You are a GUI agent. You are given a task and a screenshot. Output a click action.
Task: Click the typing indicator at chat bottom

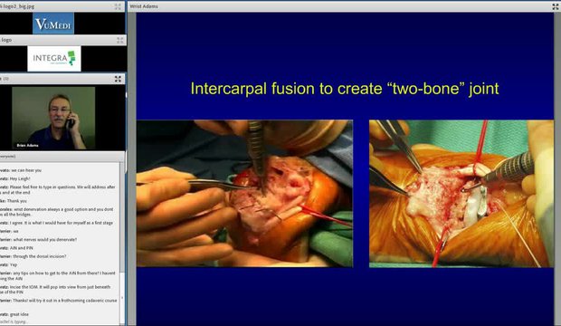[x=14, y=321]
